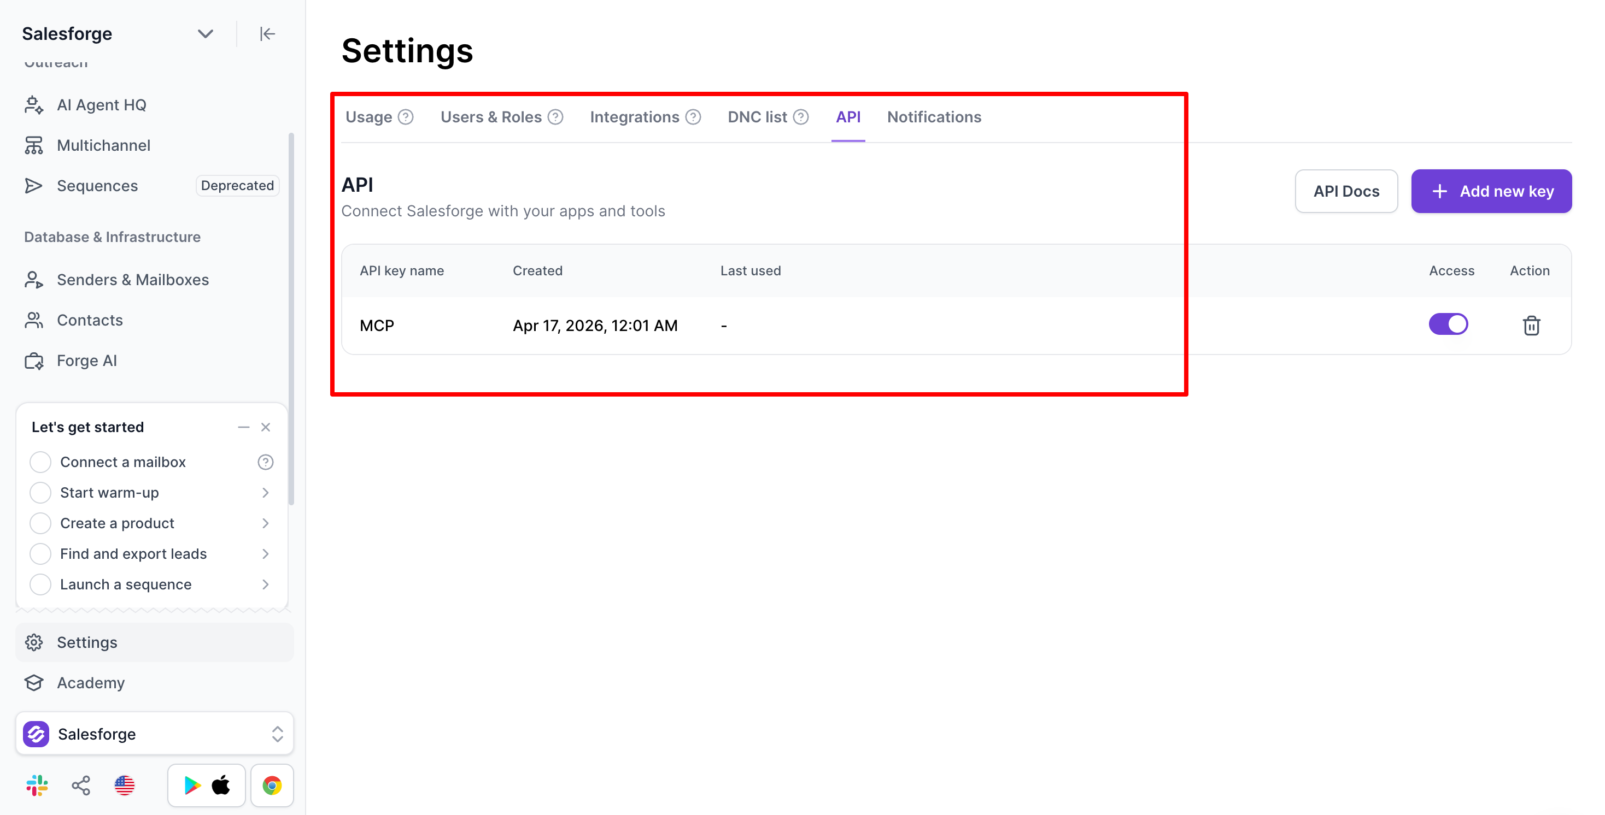Click help icon next to Usage tab

point(406,117)
